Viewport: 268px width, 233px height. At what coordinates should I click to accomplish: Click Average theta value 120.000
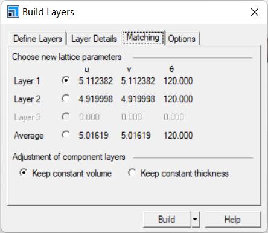click(178, 136)
